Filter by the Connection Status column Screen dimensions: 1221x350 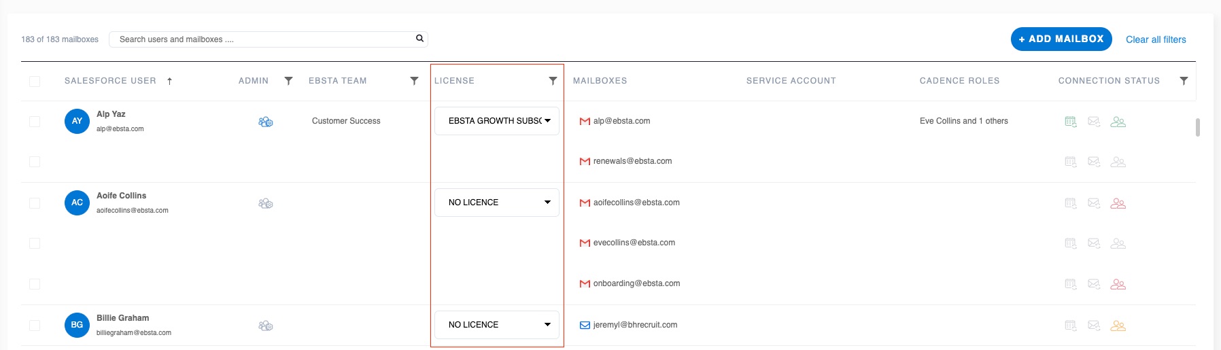pyautogui.click(x=1184, y=81)
